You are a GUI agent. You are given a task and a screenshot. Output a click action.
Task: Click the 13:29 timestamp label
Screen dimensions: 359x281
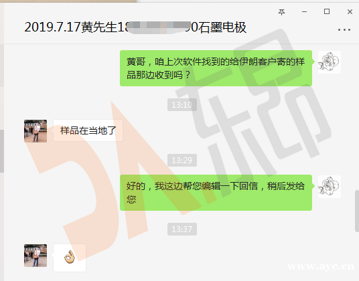[182, 160]
